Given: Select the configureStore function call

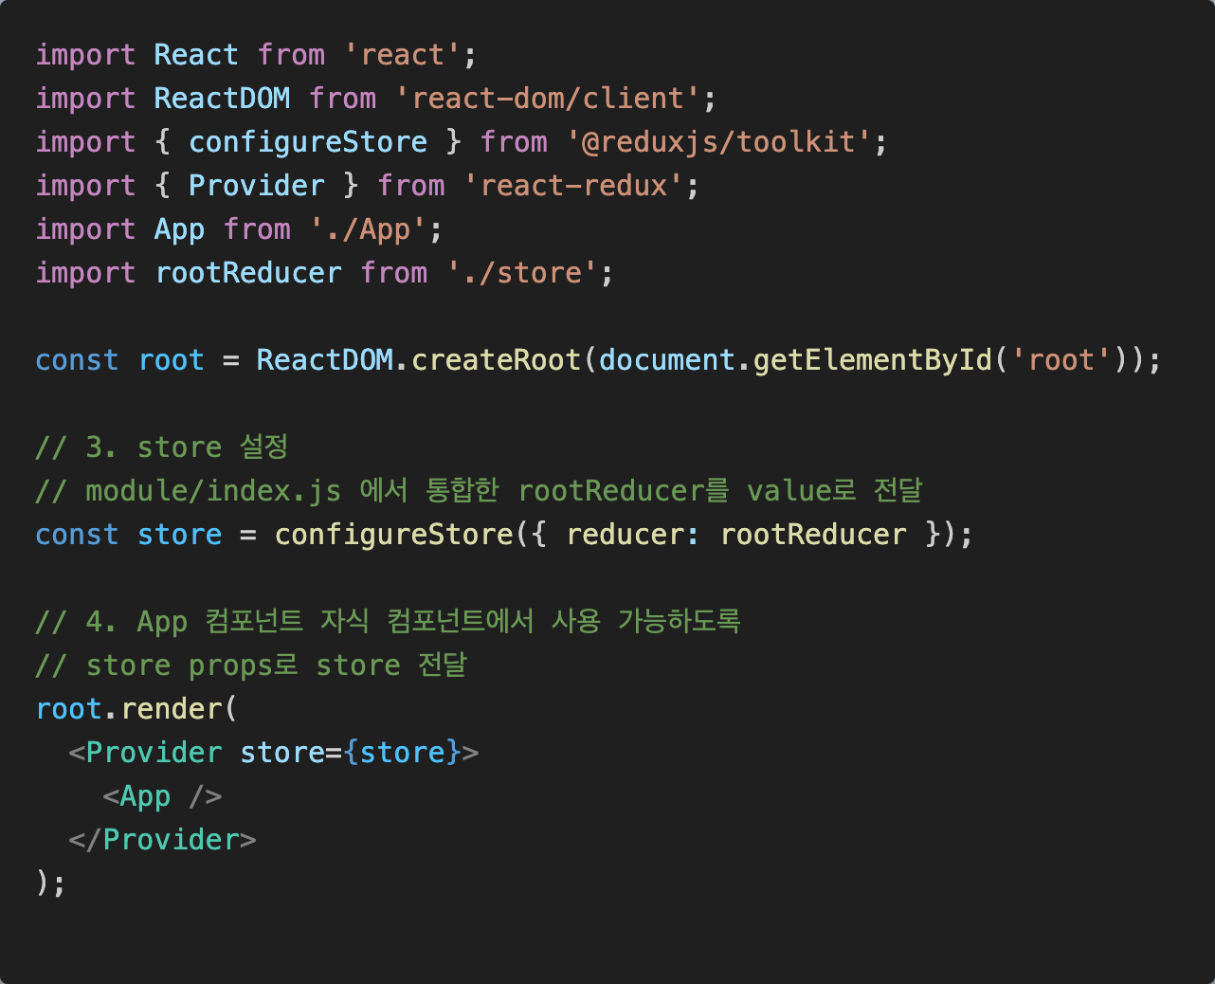Looking at the screenshot, I should [x=392, y=534].
